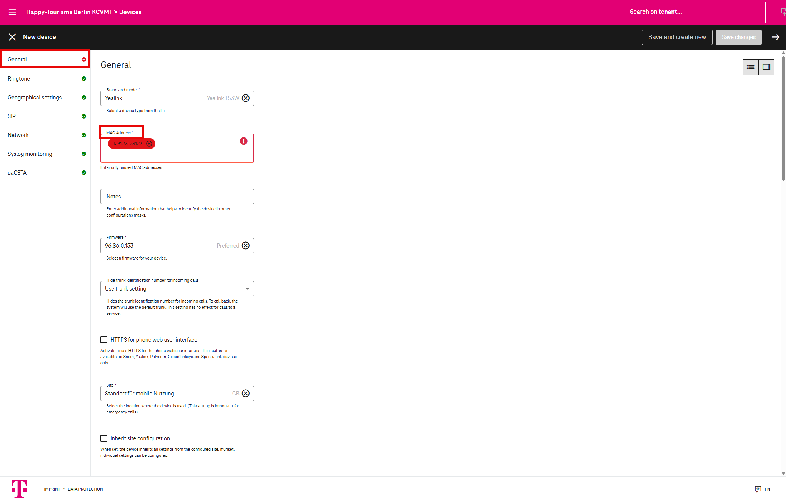Click into the Notes input field
Image resolution: width=786 pixels, height=501 pixels.
pos(177,197)
